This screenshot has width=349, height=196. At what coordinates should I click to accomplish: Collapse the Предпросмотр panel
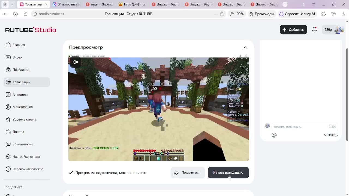[x=245, y=47]
